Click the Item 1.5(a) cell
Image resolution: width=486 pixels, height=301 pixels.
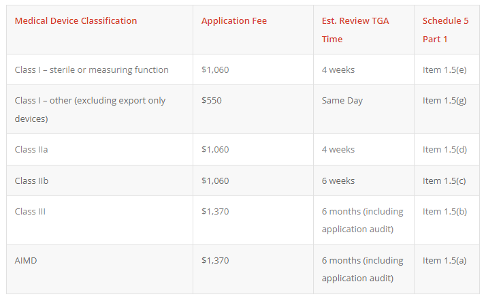coord(444,261)
